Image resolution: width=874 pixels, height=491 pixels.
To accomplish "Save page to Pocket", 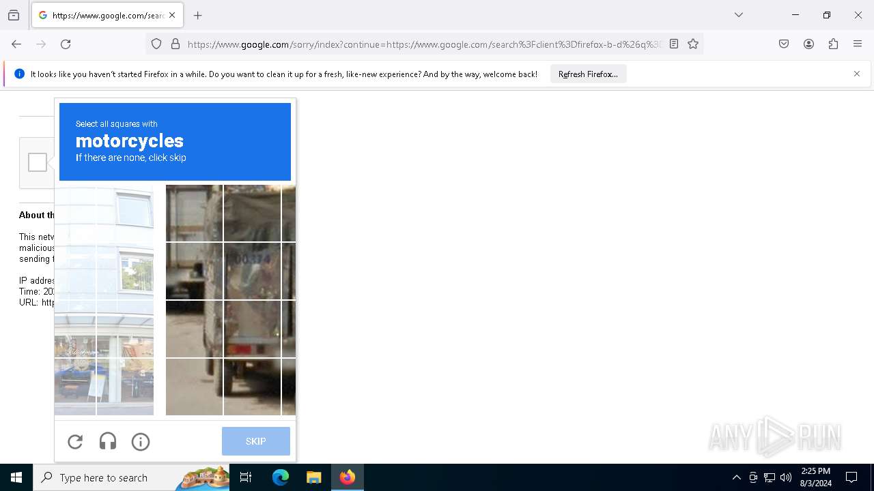I will (x=784, y=44).
